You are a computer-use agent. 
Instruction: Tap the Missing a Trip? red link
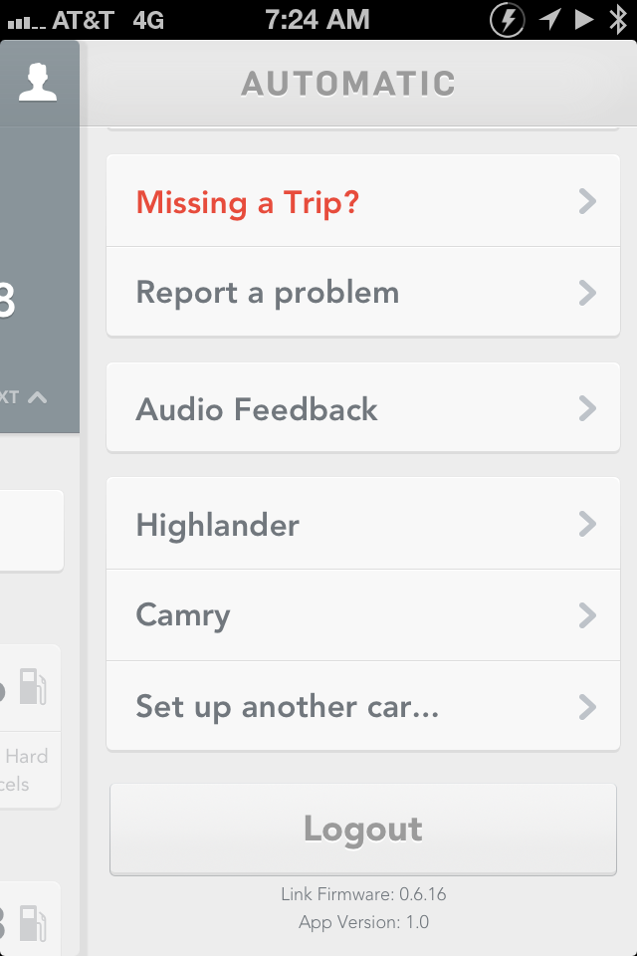pos(248,203)
